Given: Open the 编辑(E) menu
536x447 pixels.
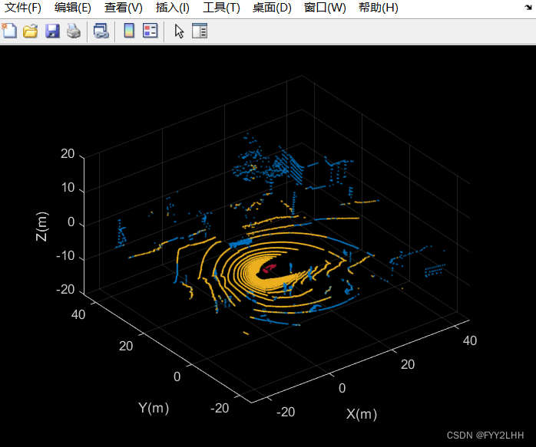Looking at the screenshot, I should pyautogui.click(x=72, y=8).
